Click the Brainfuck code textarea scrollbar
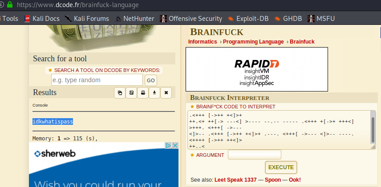This screenshot has height=187, width=381. [x=373, y=129]
